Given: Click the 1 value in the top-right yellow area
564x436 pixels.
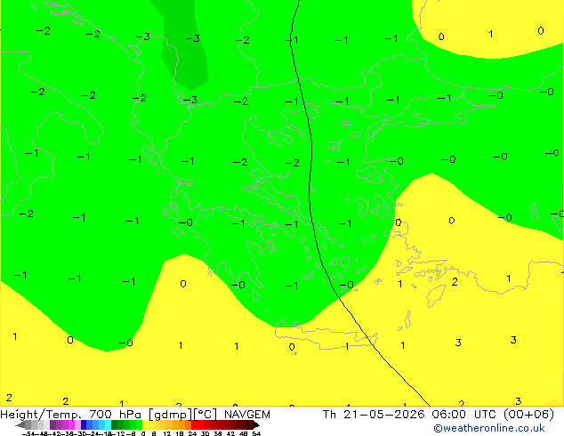Looking at the screenshot, I should coord(491,34).
